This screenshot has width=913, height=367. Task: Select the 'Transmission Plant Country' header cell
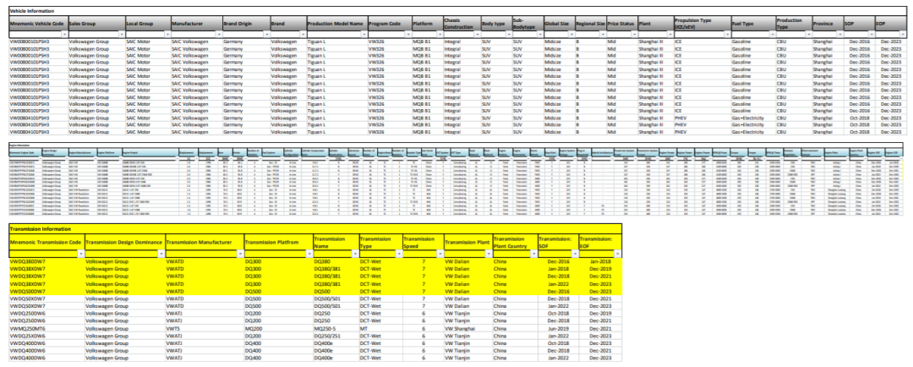coord(515,241)
